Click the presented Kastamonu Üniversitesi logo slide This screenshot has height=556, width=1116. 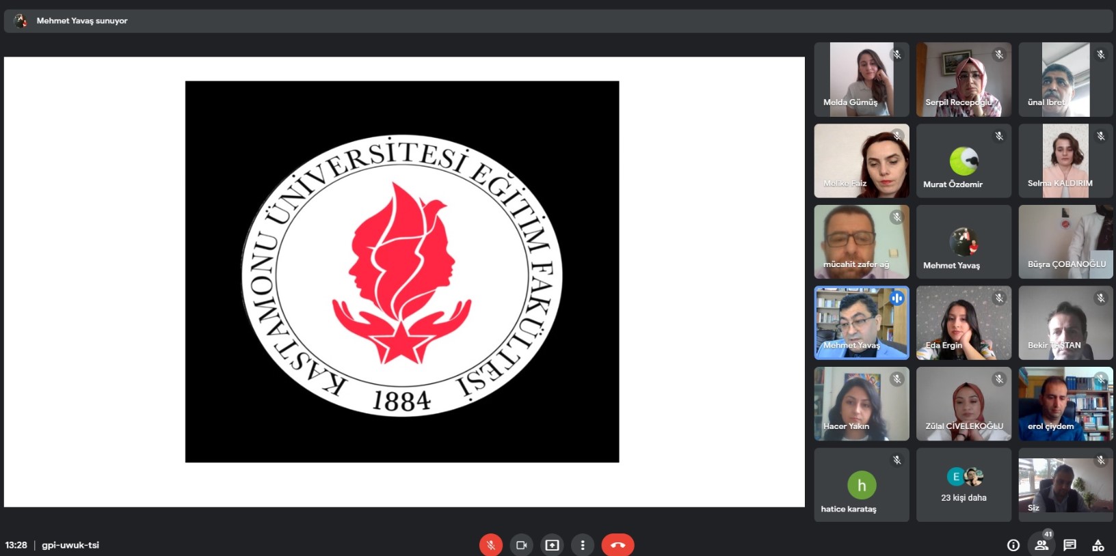[x=402, y=272]
